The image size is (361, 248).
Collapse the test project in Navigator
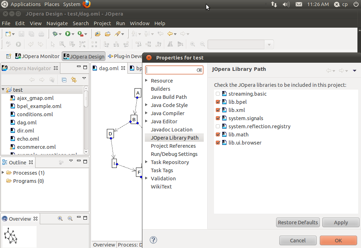click(3, 89)
